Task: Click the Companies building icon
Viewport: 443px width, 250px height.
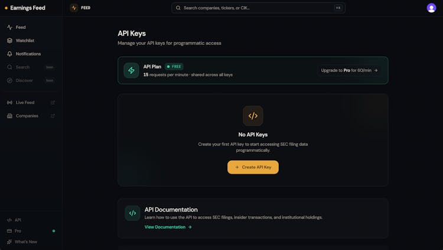Action: click(x=9, y=116)
